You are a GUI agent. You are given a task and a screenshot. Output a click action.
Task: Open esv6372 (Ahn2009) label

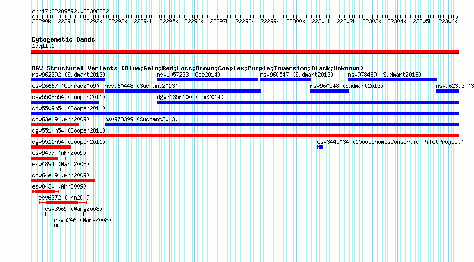[x=66, y=198]
